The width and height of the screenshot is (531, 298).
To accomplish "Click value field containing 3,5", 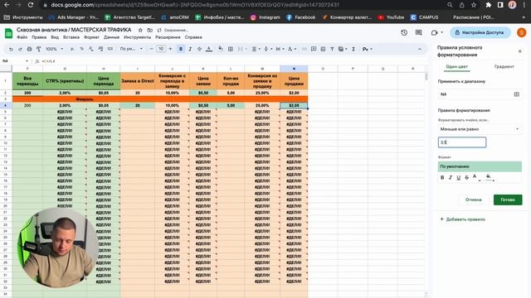I will point(462,142).
